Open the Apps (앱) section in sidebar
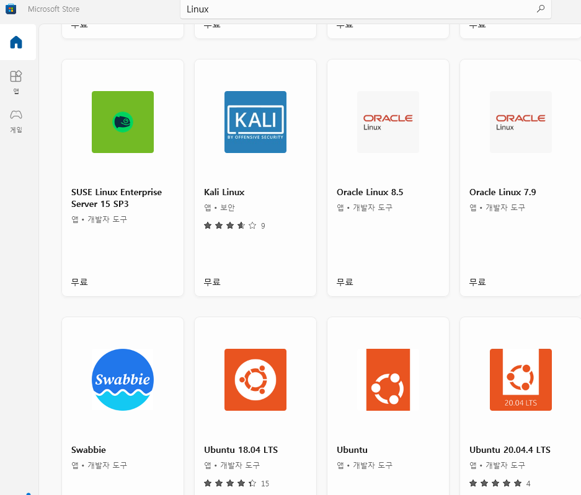The width and height of the screenshot is (581, 495). pos(16,82)
